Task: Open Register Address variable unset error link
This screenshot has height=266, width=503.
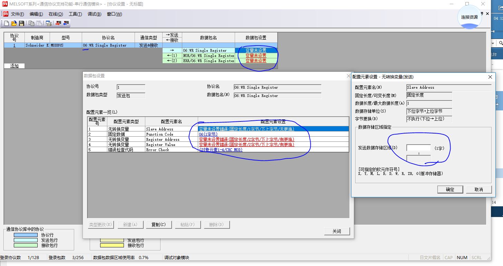Action: [246, 139]
